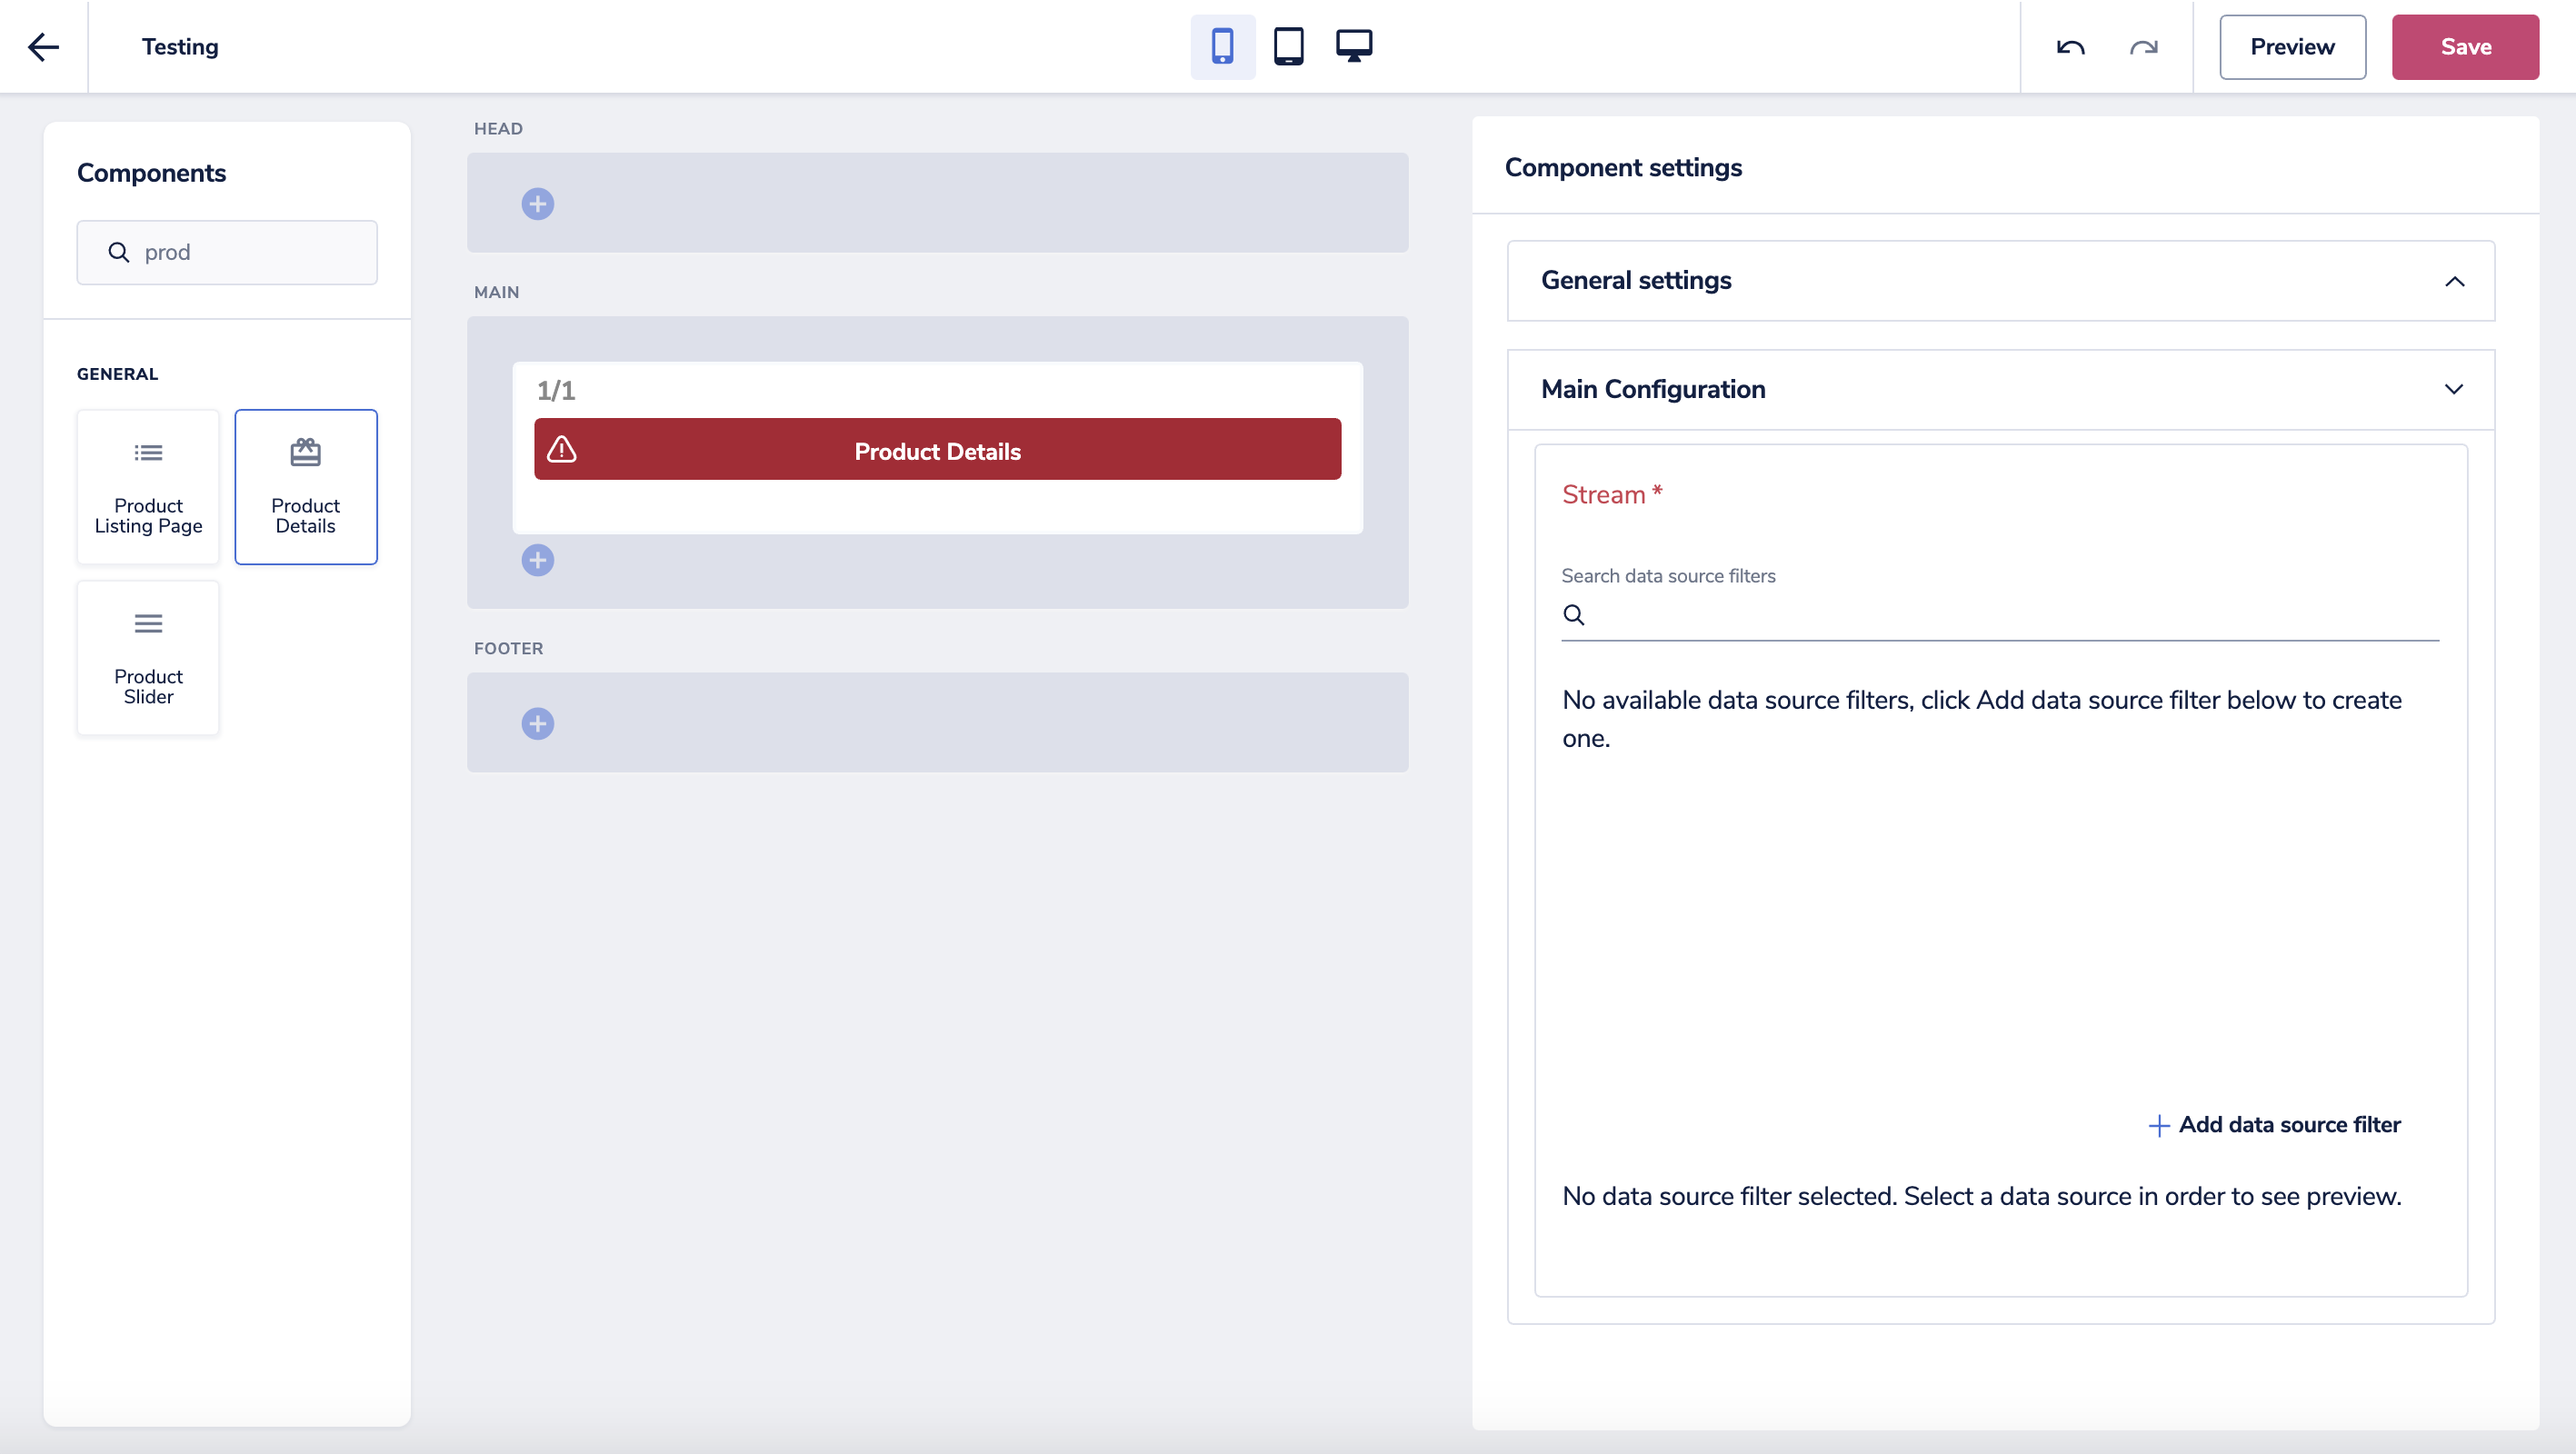Select the Product Slider component
Viewport: 2576px width, 1454px height.
tap(148, 658)
